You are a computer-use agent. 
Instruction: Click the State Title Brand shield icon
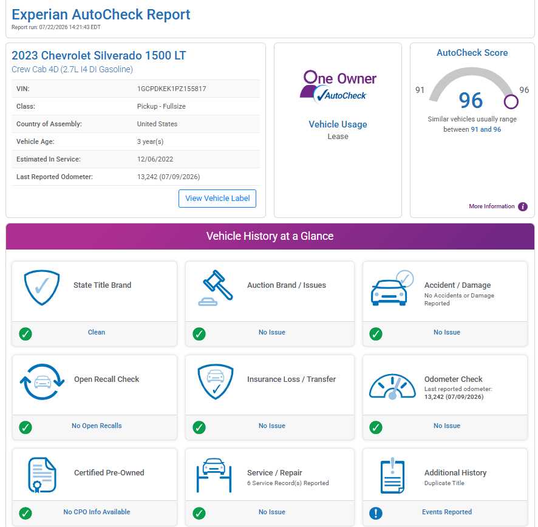[x=42, y=288]
